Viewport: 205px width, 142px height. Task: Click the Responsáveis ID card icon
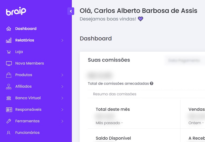[x=9, y=109]
